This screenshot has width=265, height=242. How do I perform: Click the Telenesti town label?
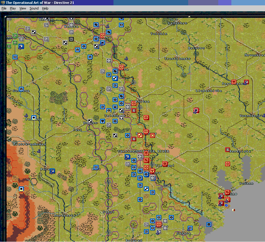[115, 116]
